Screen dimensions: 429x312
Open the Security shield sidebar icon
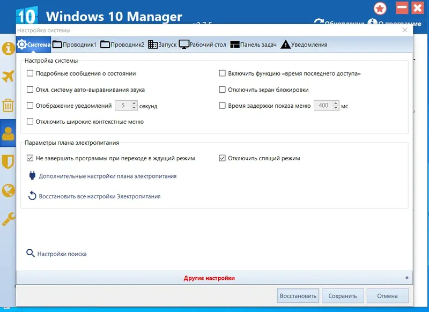point(8,161)
